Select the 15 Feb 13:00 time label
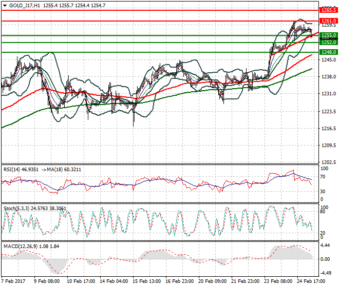339x287 pixels. (x=146, y=281)
